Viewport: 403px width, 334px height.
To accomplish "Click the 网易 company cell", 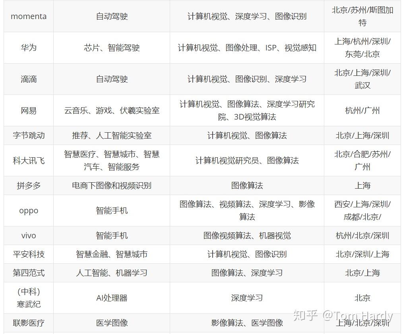I will [29, 110].
